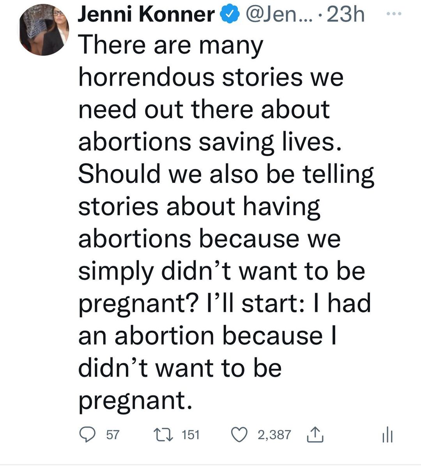Viewport: 421px width, 474px height.
Task: Like the tweet with heart icon
Action: click(240, 435)
